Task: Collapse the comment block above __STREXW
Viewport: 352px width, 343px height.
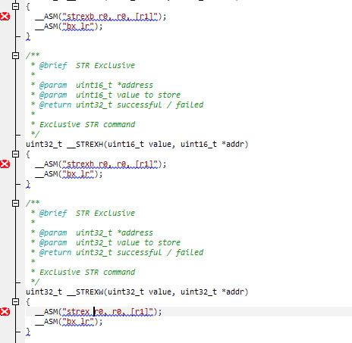Action: click(15, 203)
